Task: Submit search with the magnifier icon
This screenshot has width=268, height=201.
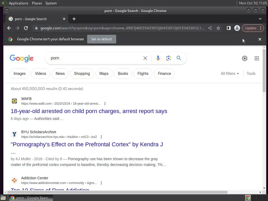Action: [179, 58]
